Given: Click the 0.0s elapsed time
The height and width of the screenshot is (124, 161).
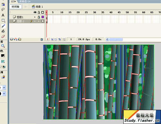Looking at the screenshot, I should [98, 39].
